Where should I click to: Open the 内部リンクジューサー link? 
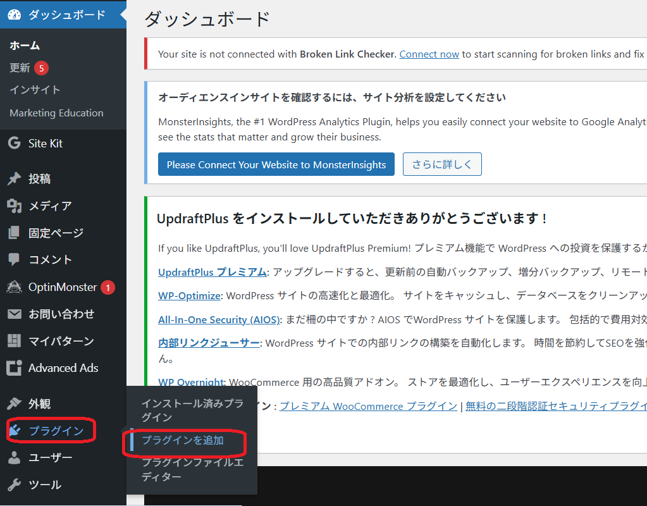point(209,343)
